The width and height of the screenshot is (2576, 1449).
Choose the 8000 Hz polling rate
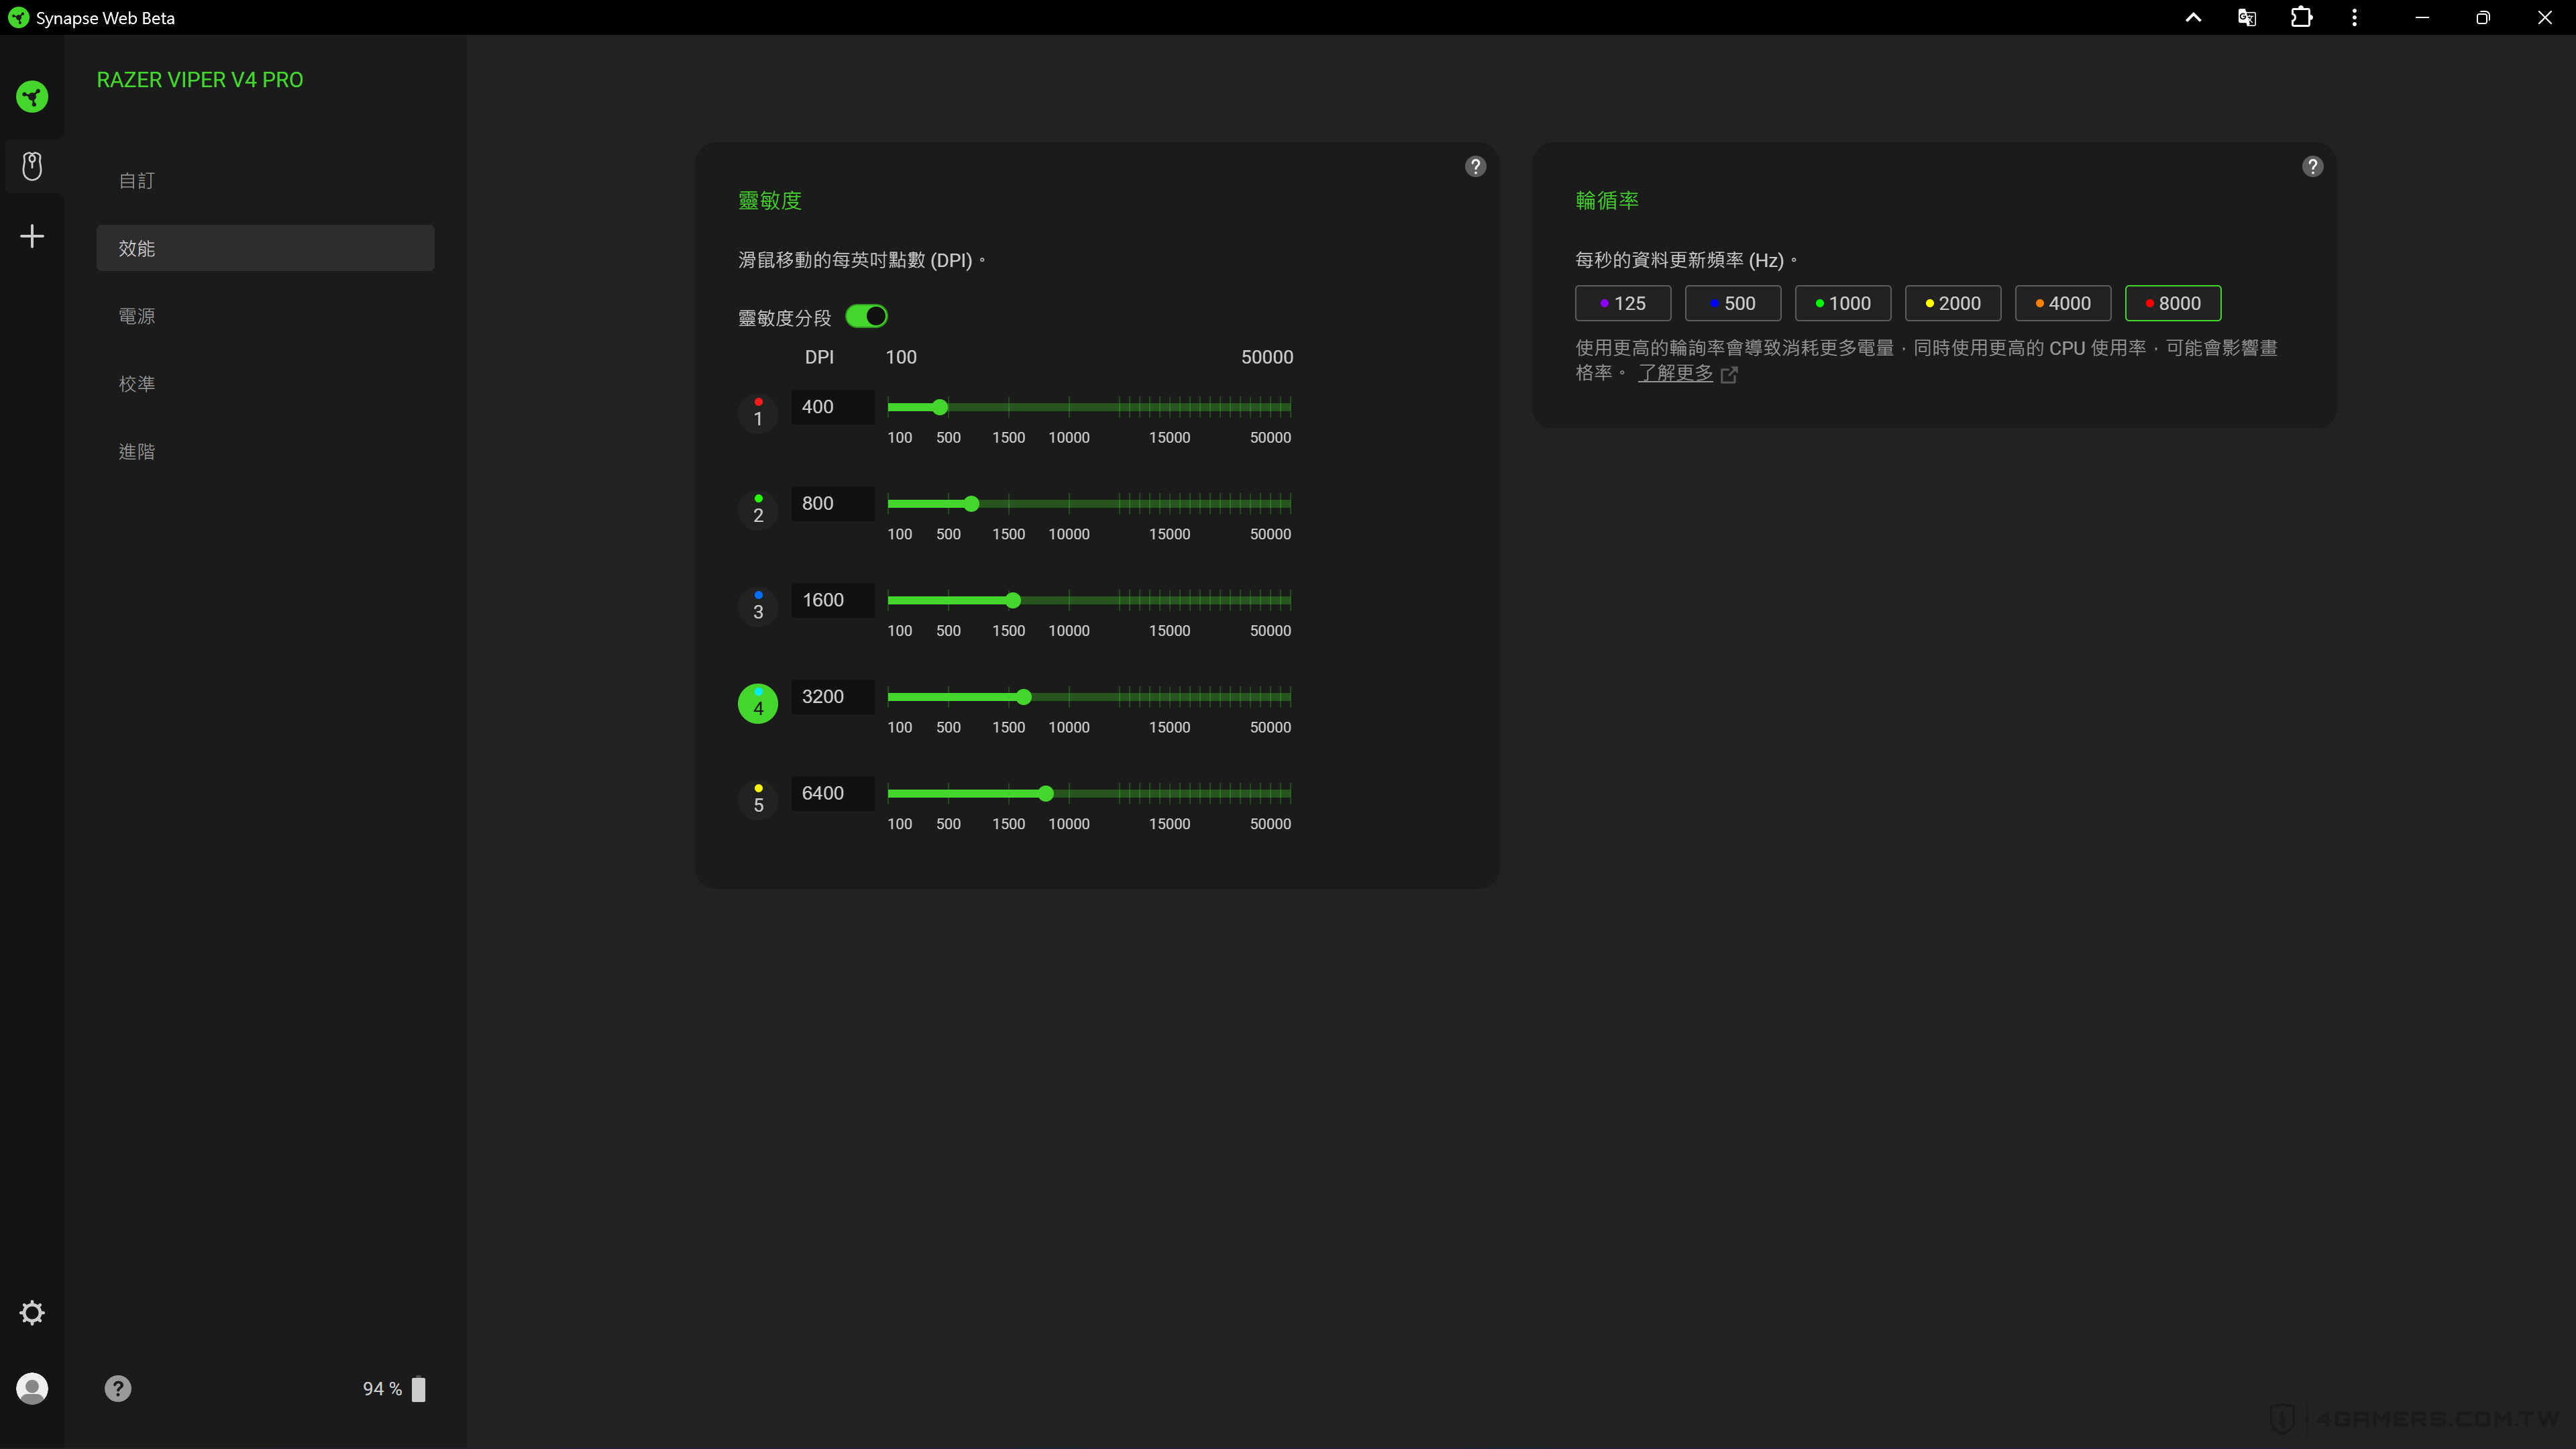pyautogui.click(x=2173, y=303)
